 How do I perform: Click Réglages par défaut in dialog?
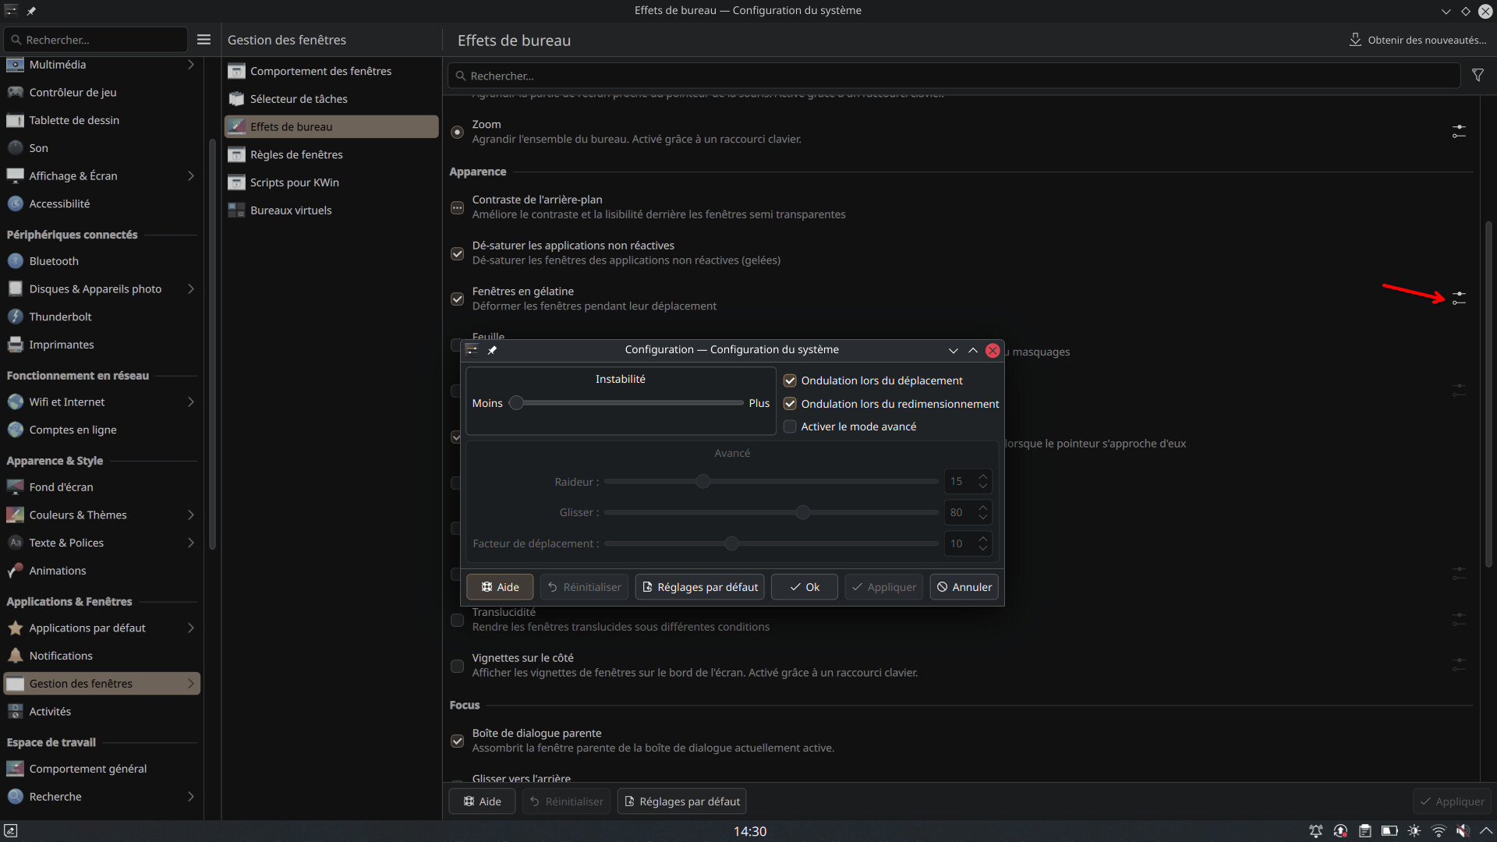[x=699, y=587]
